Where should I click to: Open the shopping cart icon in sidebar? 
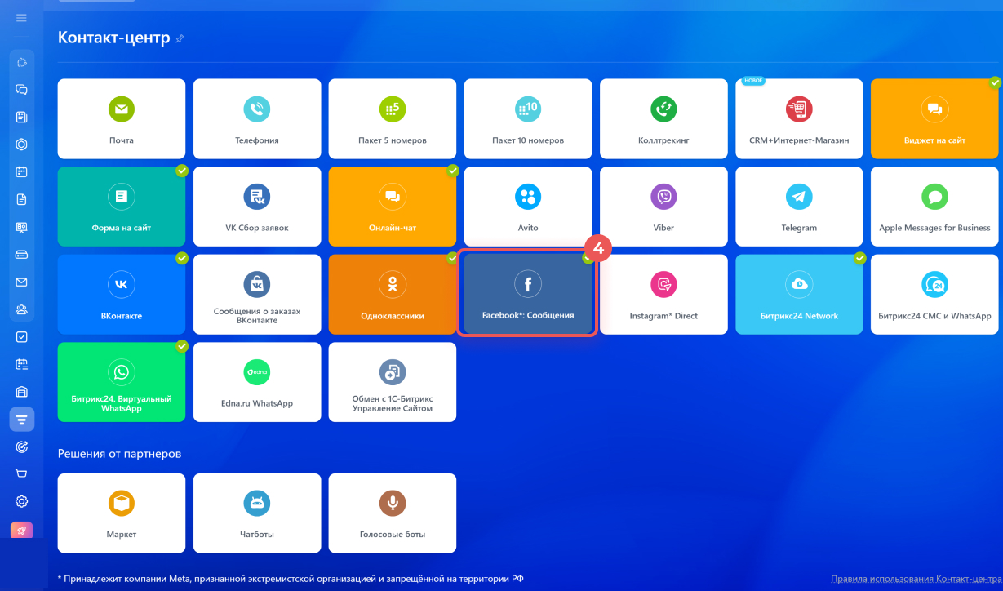(22, 473)
